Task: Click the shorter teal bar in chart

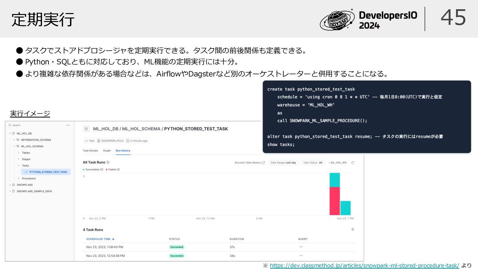Action: click(345, 208)
